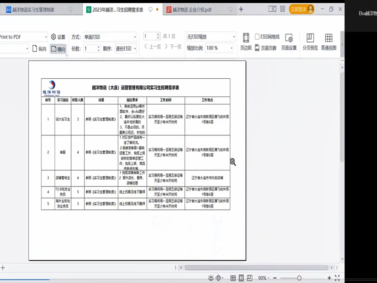Click the 海外业务批发业务员 cell in preview
Image resolution: width=377 pixels, height=283 pixels.
[x=63, y=204]
